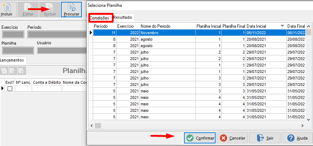
Task: Click horizontal scrollbar right arrow
Action: click(x=303, y=126)
